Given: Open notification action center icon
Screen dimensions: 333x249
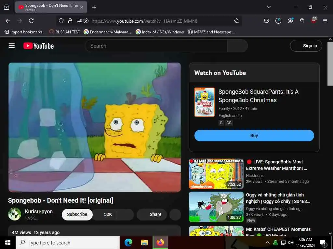Looking at the screenshot, I should (x=323, y=243).
